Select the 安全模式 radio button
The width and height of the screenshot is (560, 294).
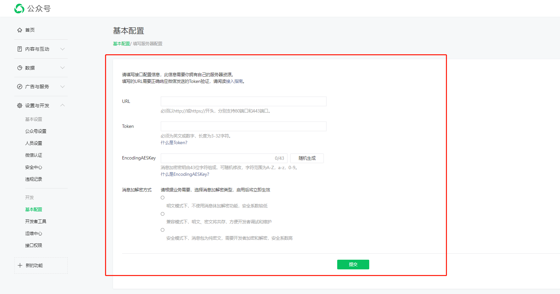[x=163, y=230]
